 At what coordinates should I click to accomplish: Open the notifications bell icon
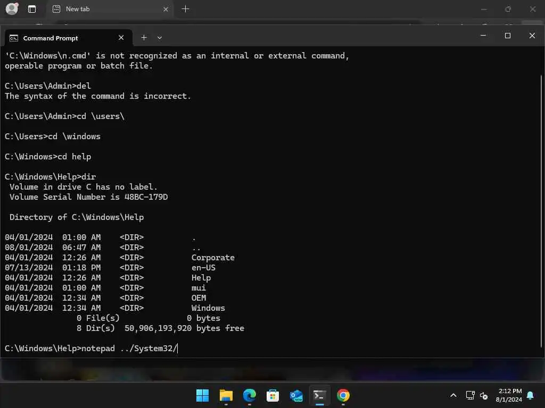(530, 395)
